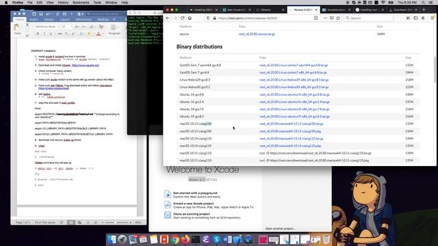Go back in the Firefox browser
This screenshot has height=246, width=438.
[x=168, y=18]
